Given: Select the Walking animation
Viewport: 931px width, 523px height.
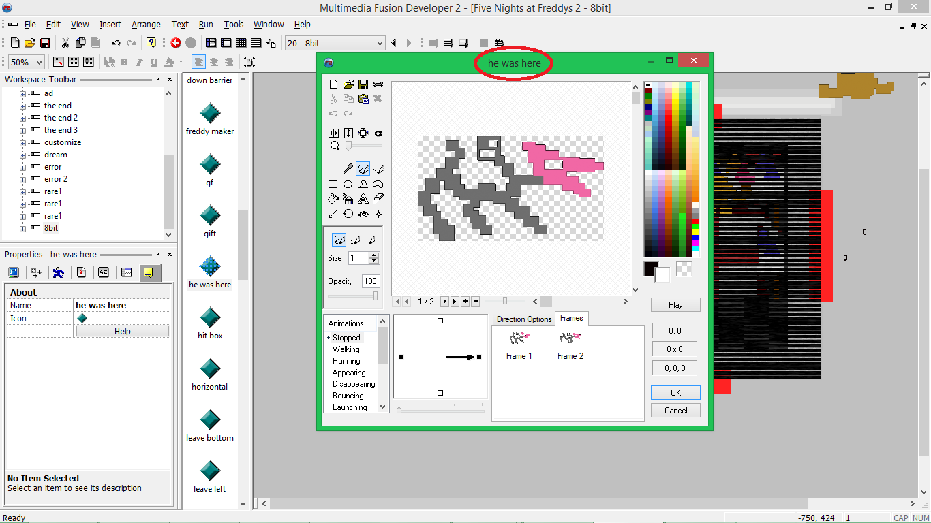Looking at the screenshot, I should coord(346,349).
